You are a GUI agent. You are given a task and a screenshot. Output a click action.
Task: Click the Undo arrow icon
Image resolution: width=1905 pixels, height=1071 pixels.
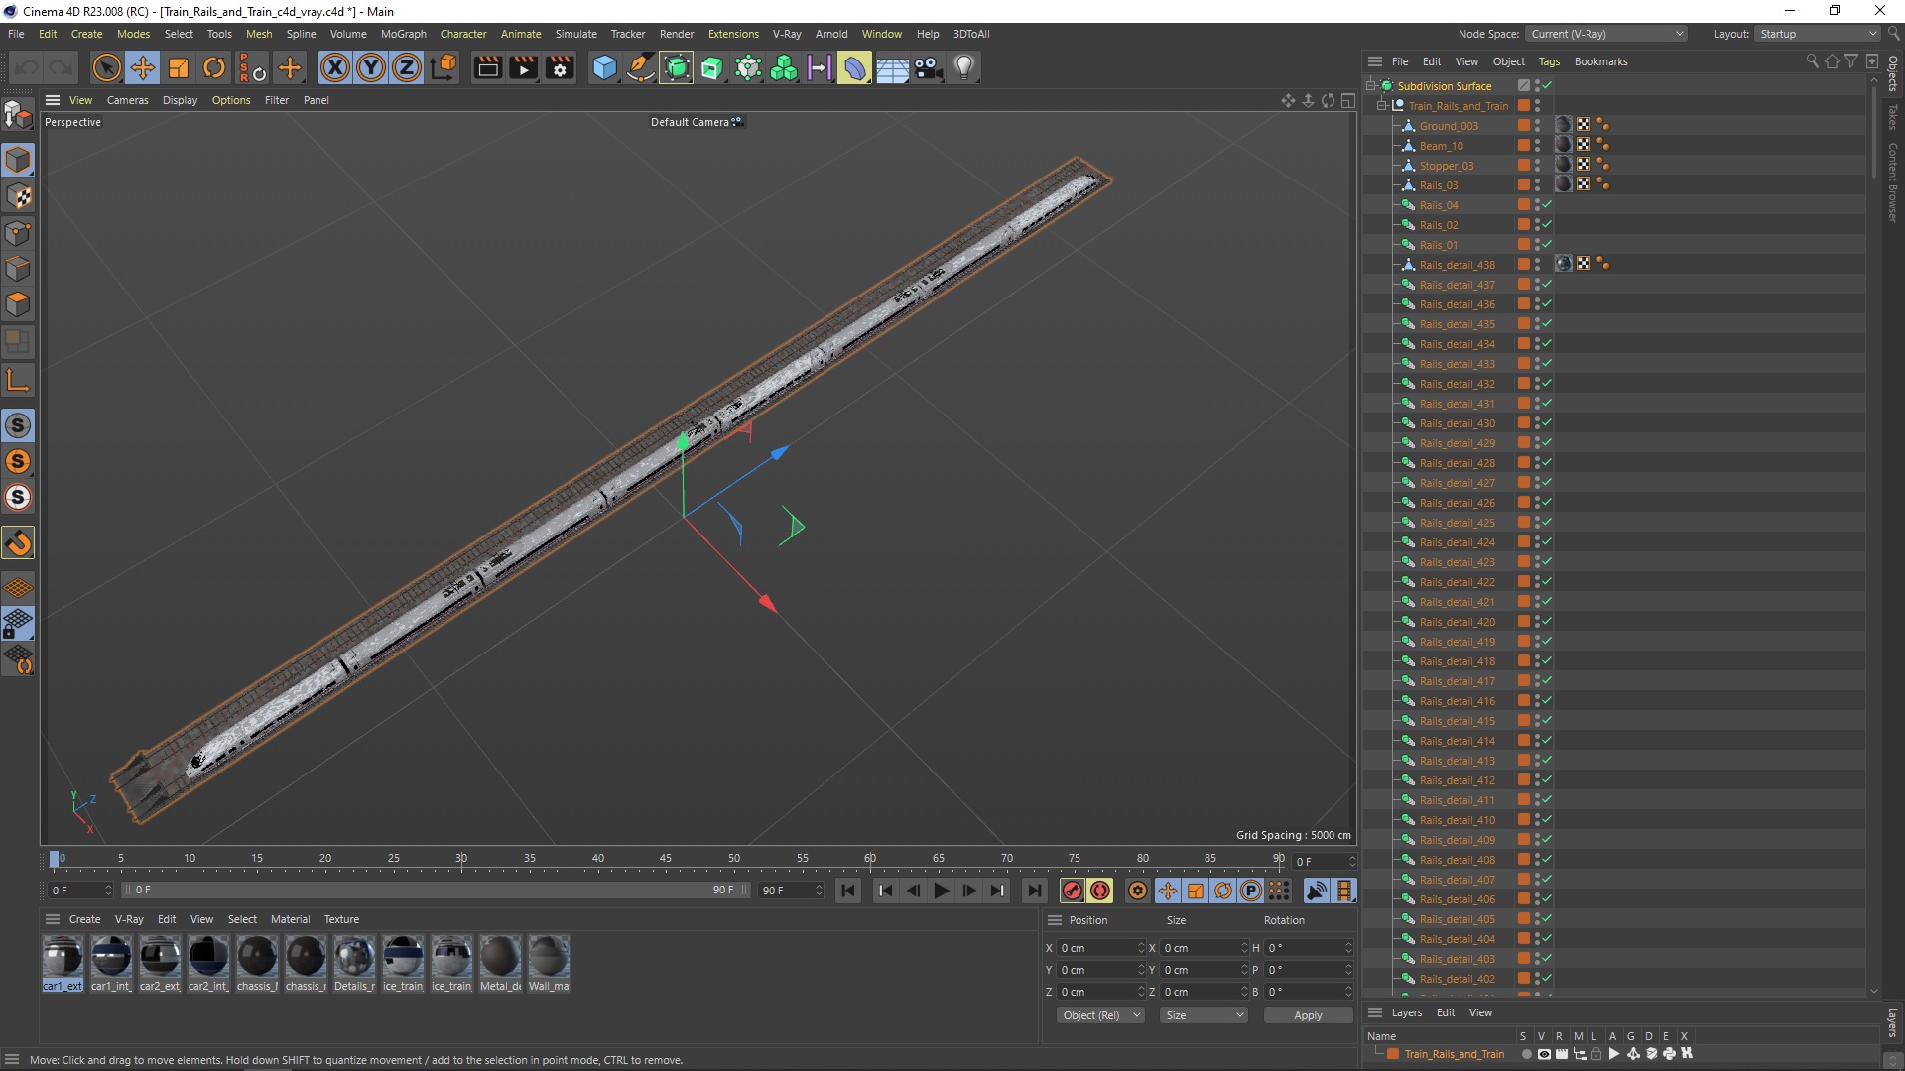pyautogui.click(x=27, y=67)
